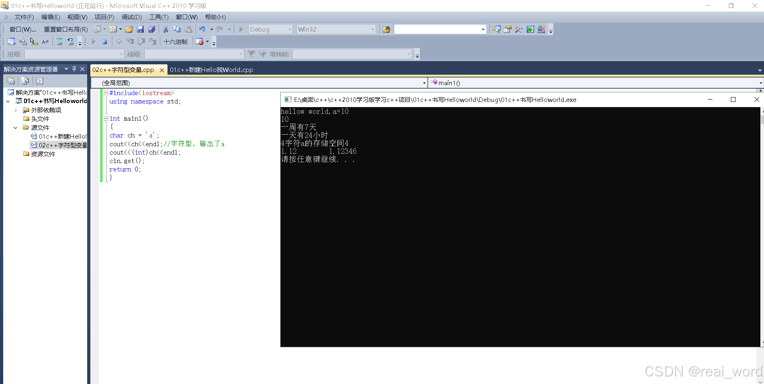Select the Cut icon on the toolbar
Screen dimensions: 764x384
(165, 29)
